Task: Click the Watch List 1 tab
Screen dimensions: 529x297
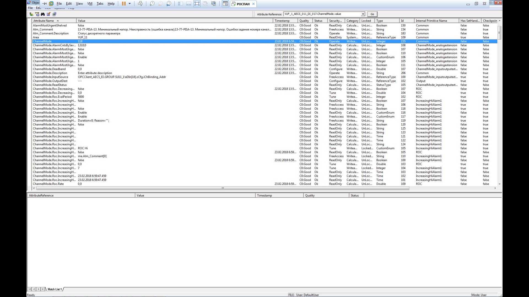Action: 55,289
